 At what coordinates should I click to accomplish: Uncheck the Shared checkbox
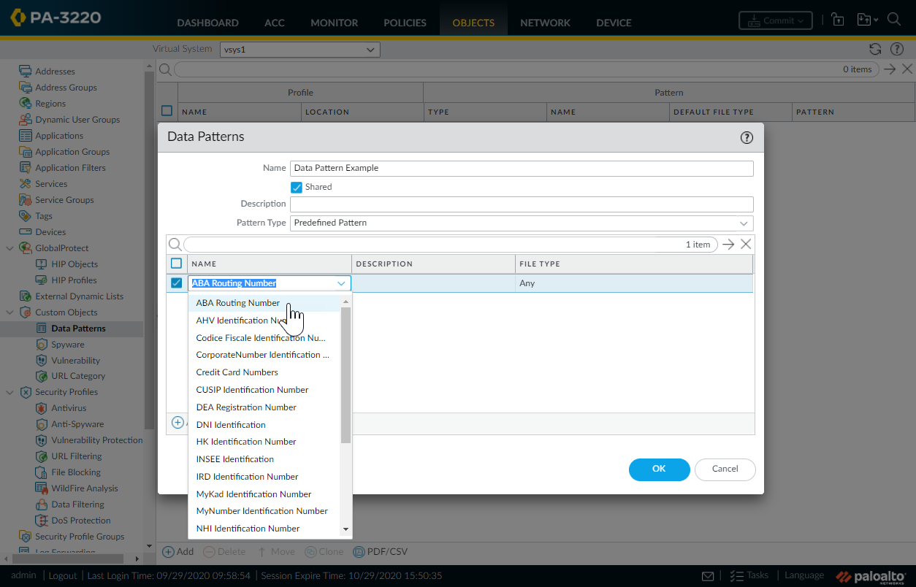297,188
